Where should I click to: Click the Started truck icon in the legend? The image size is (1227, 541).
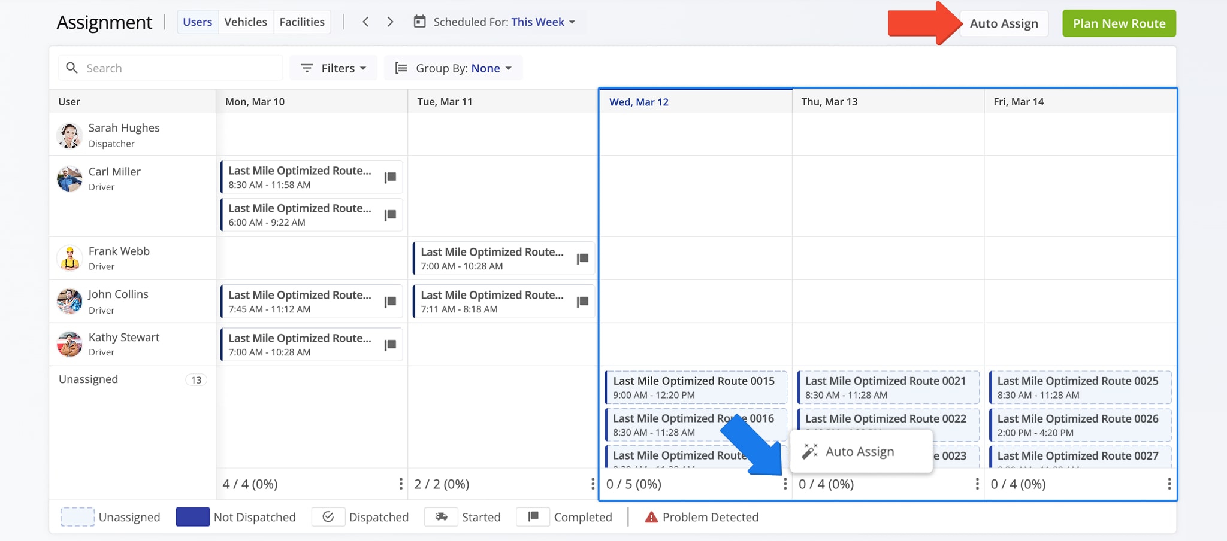[x=441, y=516]
